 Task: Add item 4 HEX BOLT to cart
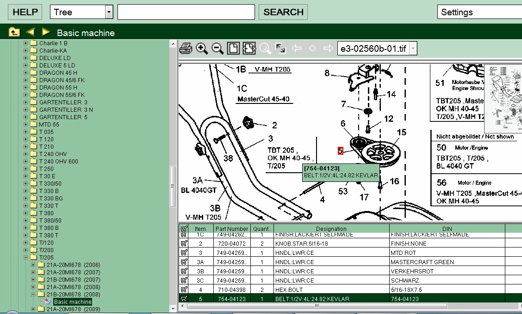click(184, 290)
